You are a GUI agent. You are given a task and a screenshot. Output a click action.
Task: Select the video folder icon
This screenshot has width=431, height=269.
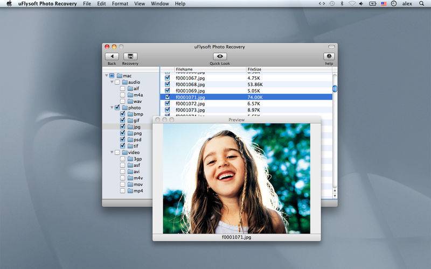click(x=125, y=152)
